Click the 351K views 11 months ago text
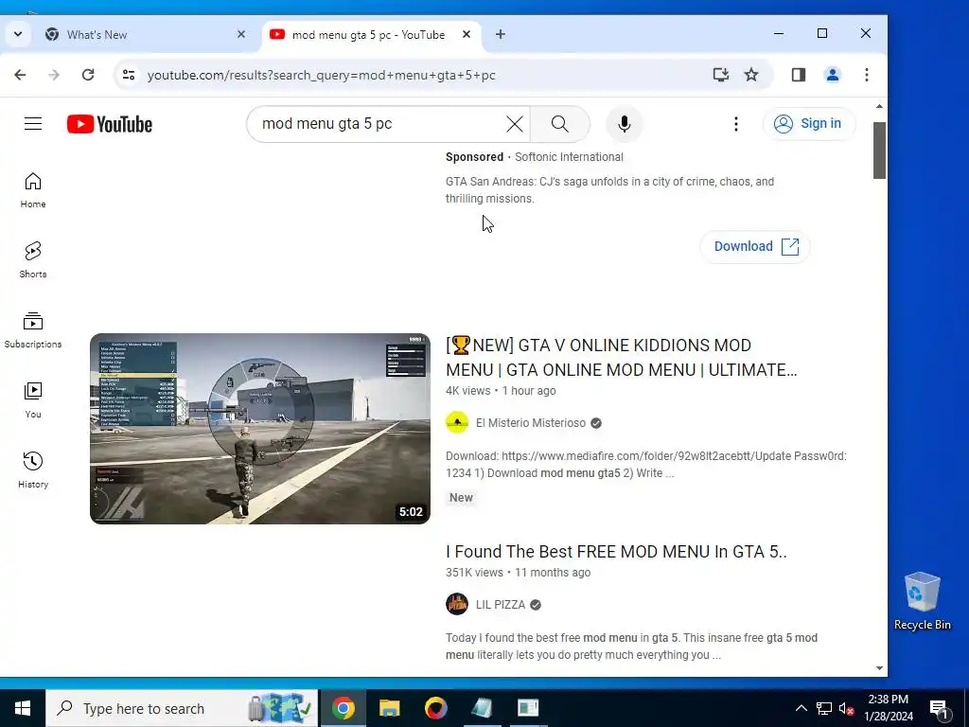 [518, 573]
